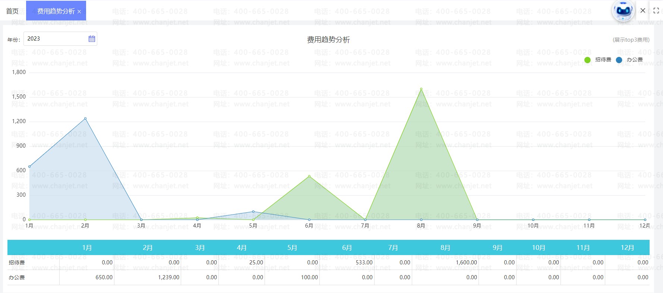Click the 办公费 legend label
This screenshot has width=663, height=293.
634,59
